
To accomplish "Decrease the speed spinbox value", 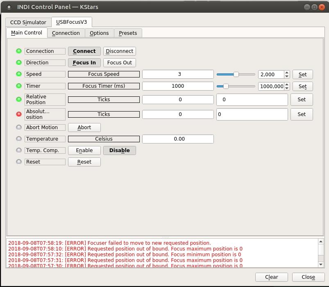I will [x=287, y=76].
